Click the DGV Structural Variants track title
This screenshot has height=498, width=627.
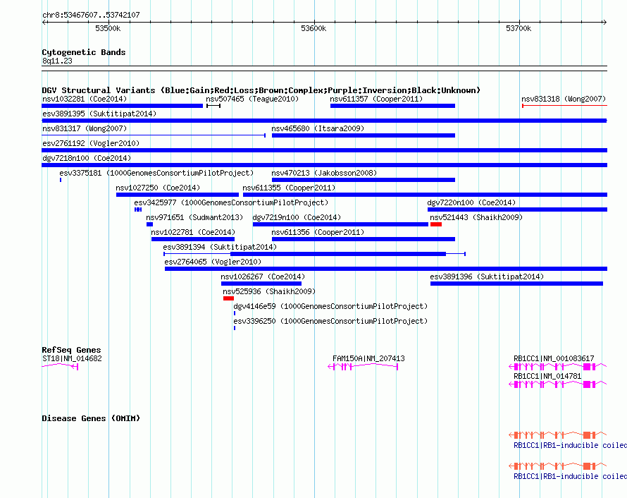pyautogui.click(x=261, y=90)
